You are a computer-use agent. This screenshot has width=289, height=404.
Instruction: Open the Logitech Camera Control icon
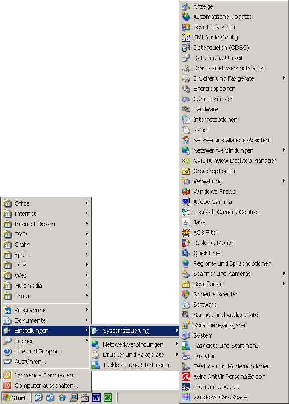186,212
